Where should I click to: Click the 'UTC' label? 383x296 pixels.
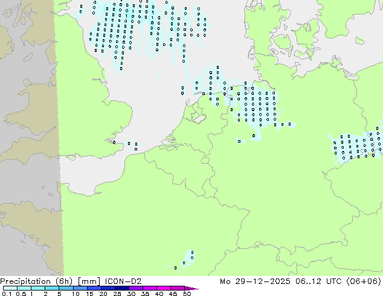coord(334,282)
